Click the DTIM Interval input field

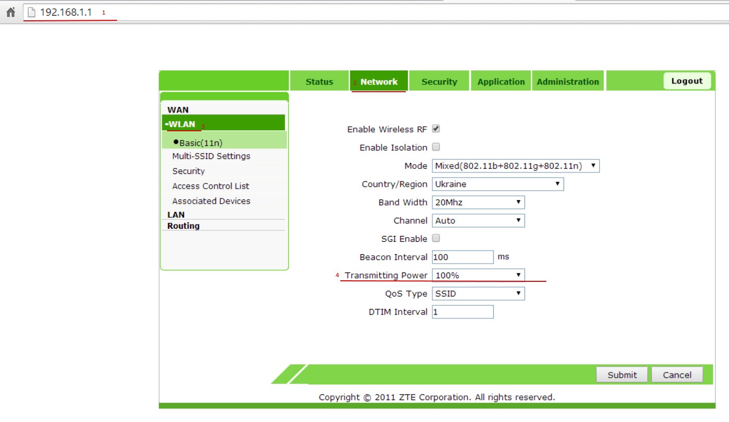463,312
